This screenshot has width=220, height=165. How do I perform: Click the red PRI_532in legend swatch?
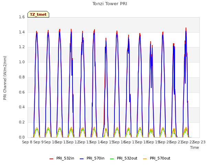51,159
